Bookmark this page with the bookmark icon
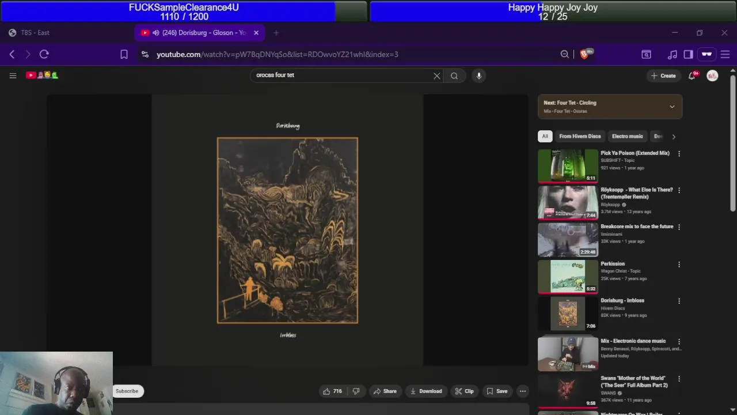 pos(124,54)
